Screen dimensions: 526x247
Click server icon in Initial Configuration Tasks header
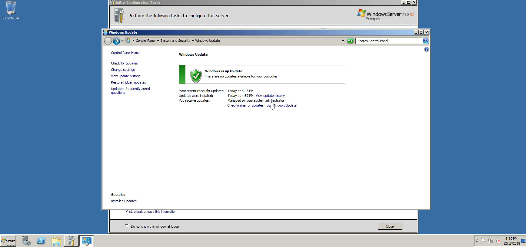pos(119,15)
